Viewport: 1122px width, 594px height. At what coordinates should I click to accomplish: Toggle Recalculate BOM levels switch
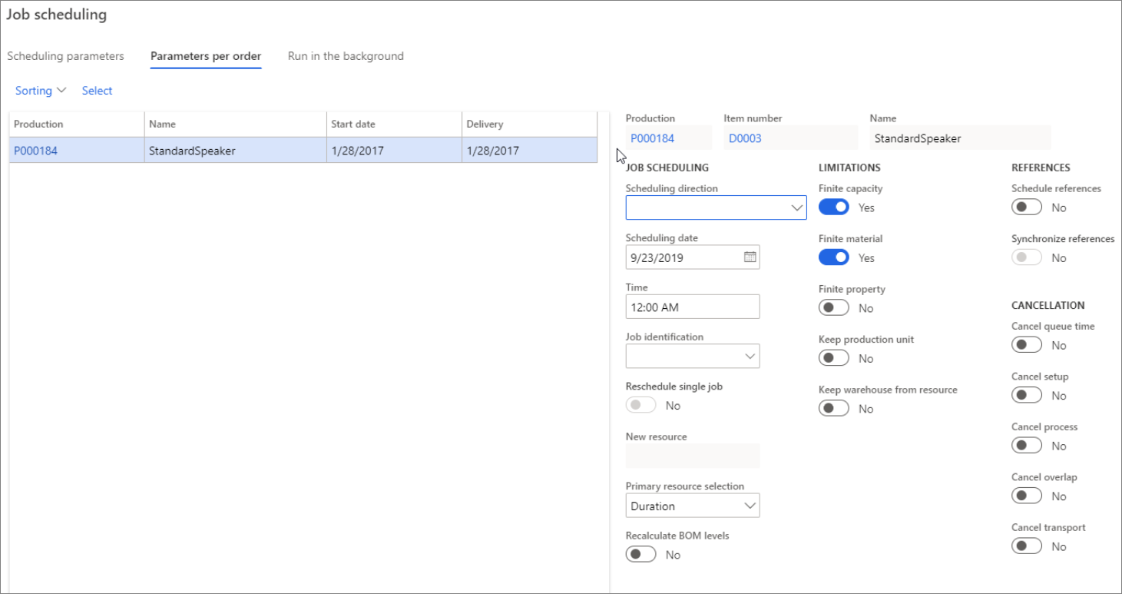point(641,555)
